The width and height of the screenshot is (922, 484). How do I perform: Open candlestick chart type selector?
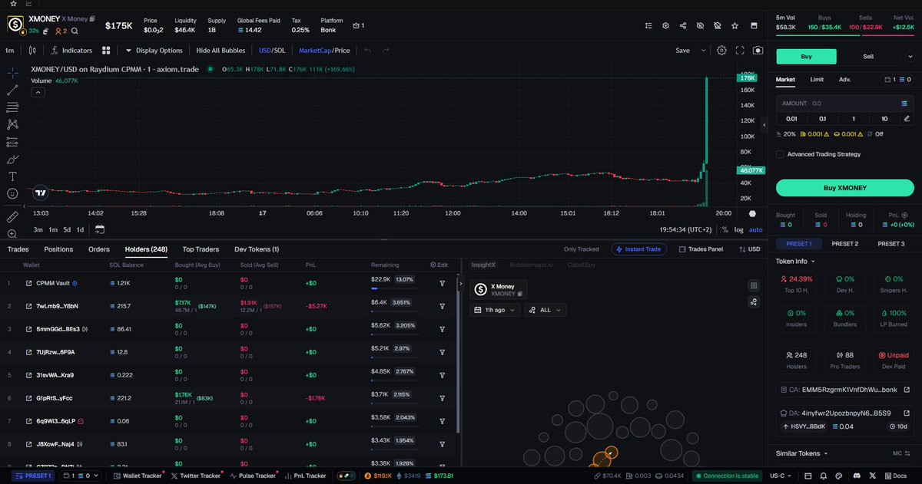[x=32, y=51]
